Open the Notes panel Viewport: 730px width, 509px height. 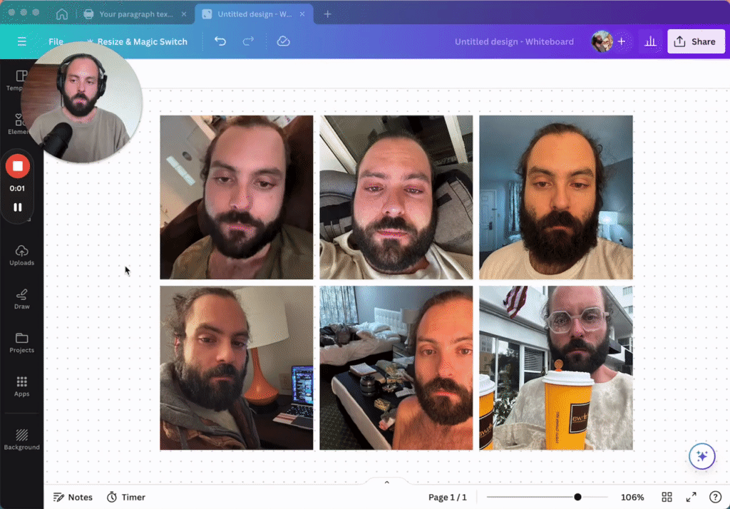(x=73, y=497)
